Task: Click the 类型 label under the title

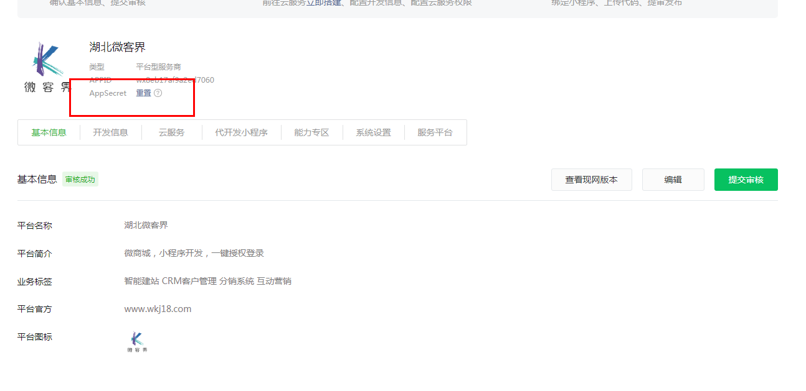Action: [97, 67]
